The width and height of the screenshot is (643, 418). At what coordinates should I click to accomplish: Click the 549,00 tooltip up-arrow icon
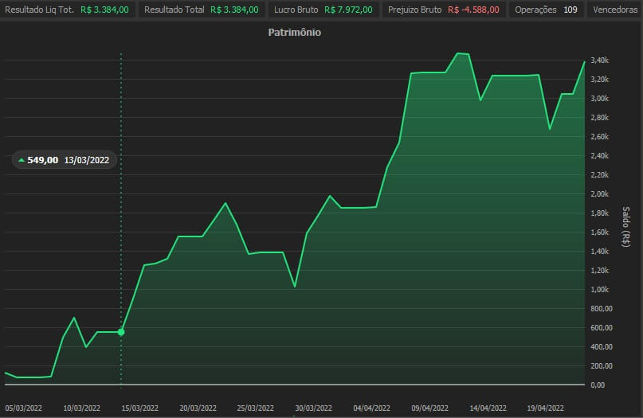coord(22,160)
